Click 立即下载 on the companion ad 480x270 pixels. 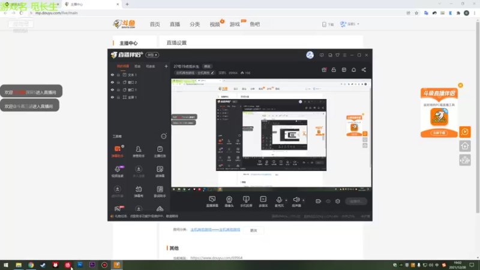pos(439,133)
